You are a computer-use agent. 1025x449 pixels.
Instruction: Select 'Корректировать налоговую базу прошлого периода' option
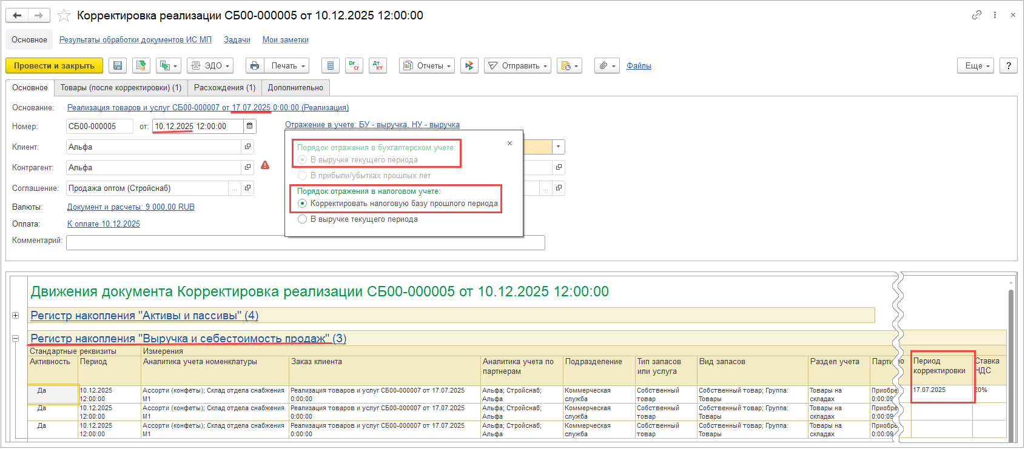click(x=303, y=204)
